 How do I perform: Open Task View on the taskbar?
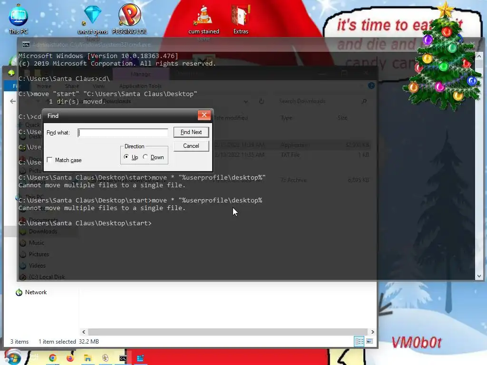click(x=34, y=358)
